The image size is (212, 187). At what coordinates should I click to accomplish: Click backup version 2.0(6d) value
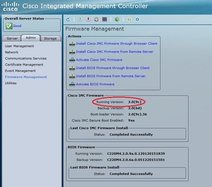point(135,108)
